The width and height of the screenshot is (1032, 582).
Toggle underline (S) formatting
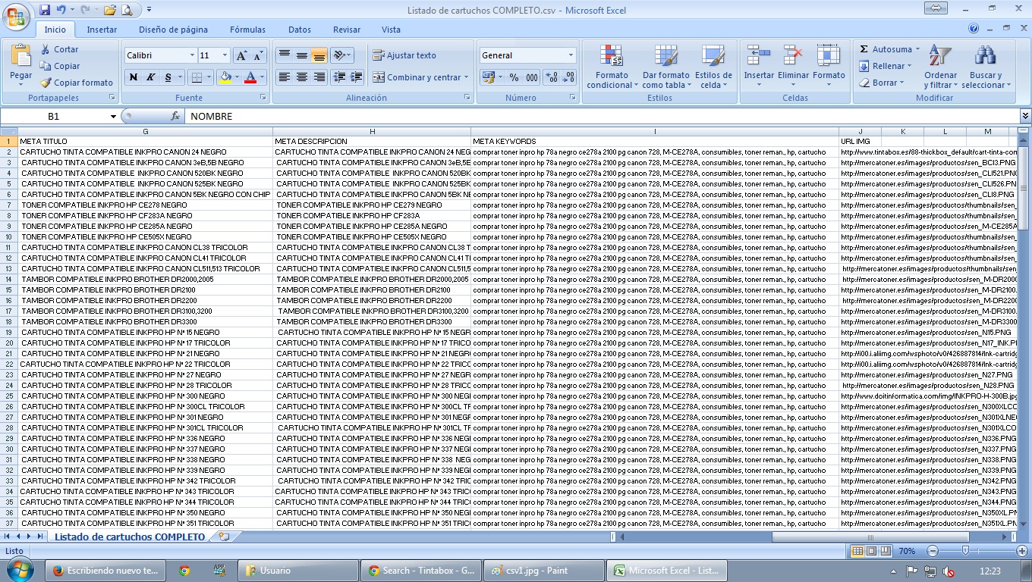(x=168, y=77)
